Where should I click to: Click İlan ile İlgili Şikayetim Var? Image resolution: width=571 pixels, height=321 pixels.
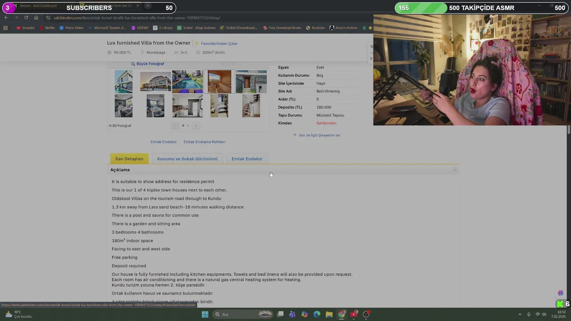click(x=319, y=135)
